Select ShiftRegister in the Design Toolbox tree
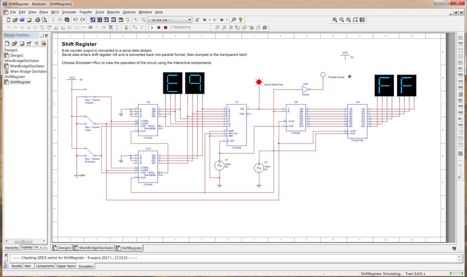The width and height of the screenshot is (467, 277). (20, 82)
